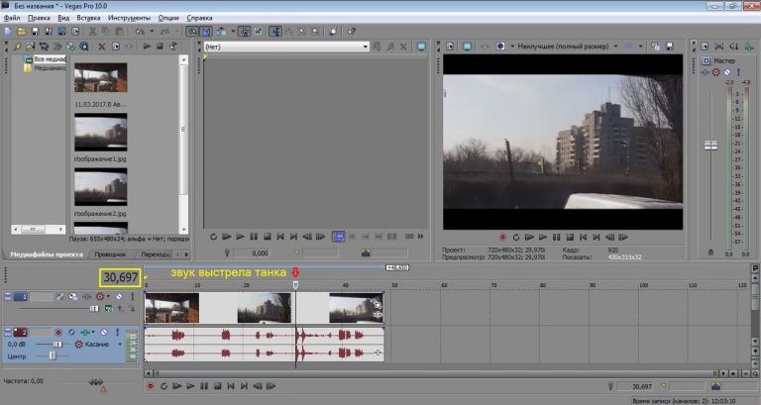Click the Save icon in the main toolbar
This screenshot has height=405, width=761.
[x=35, y=32]
